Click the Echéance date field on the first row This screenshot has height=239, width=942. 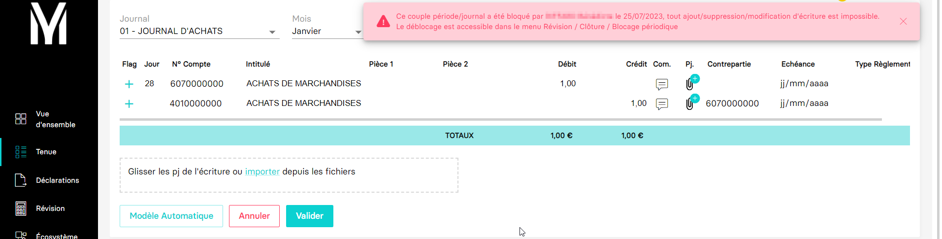coord(804,84)
